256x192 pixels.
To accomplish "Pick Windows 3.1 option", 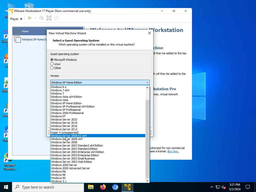I will click(98, 181).
